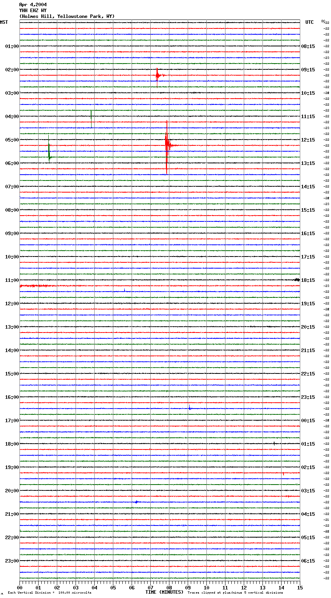Click the '(Holmes Hill, Yellowstone Park, WY)' title
Viewport: 331px width, 598px height.
(x=67, y=16)
